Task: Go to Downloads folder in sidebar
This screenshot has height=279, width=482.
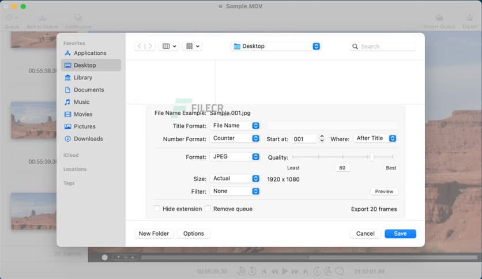Action: point(88,139)
